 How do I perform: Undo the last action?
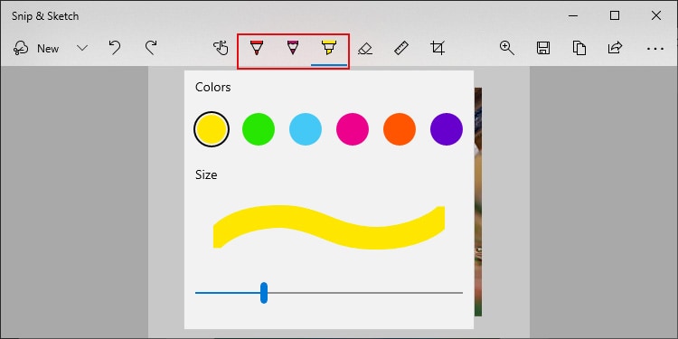pyautogui.click(x=115, y=48)
